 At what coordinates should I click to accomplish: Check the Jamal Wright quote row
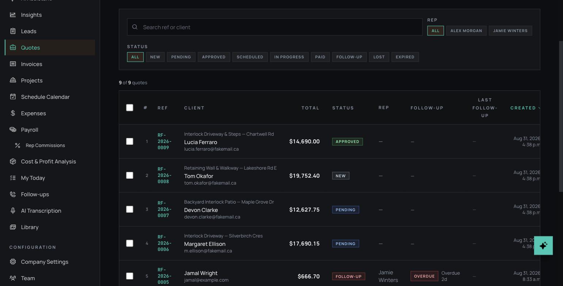130,276
